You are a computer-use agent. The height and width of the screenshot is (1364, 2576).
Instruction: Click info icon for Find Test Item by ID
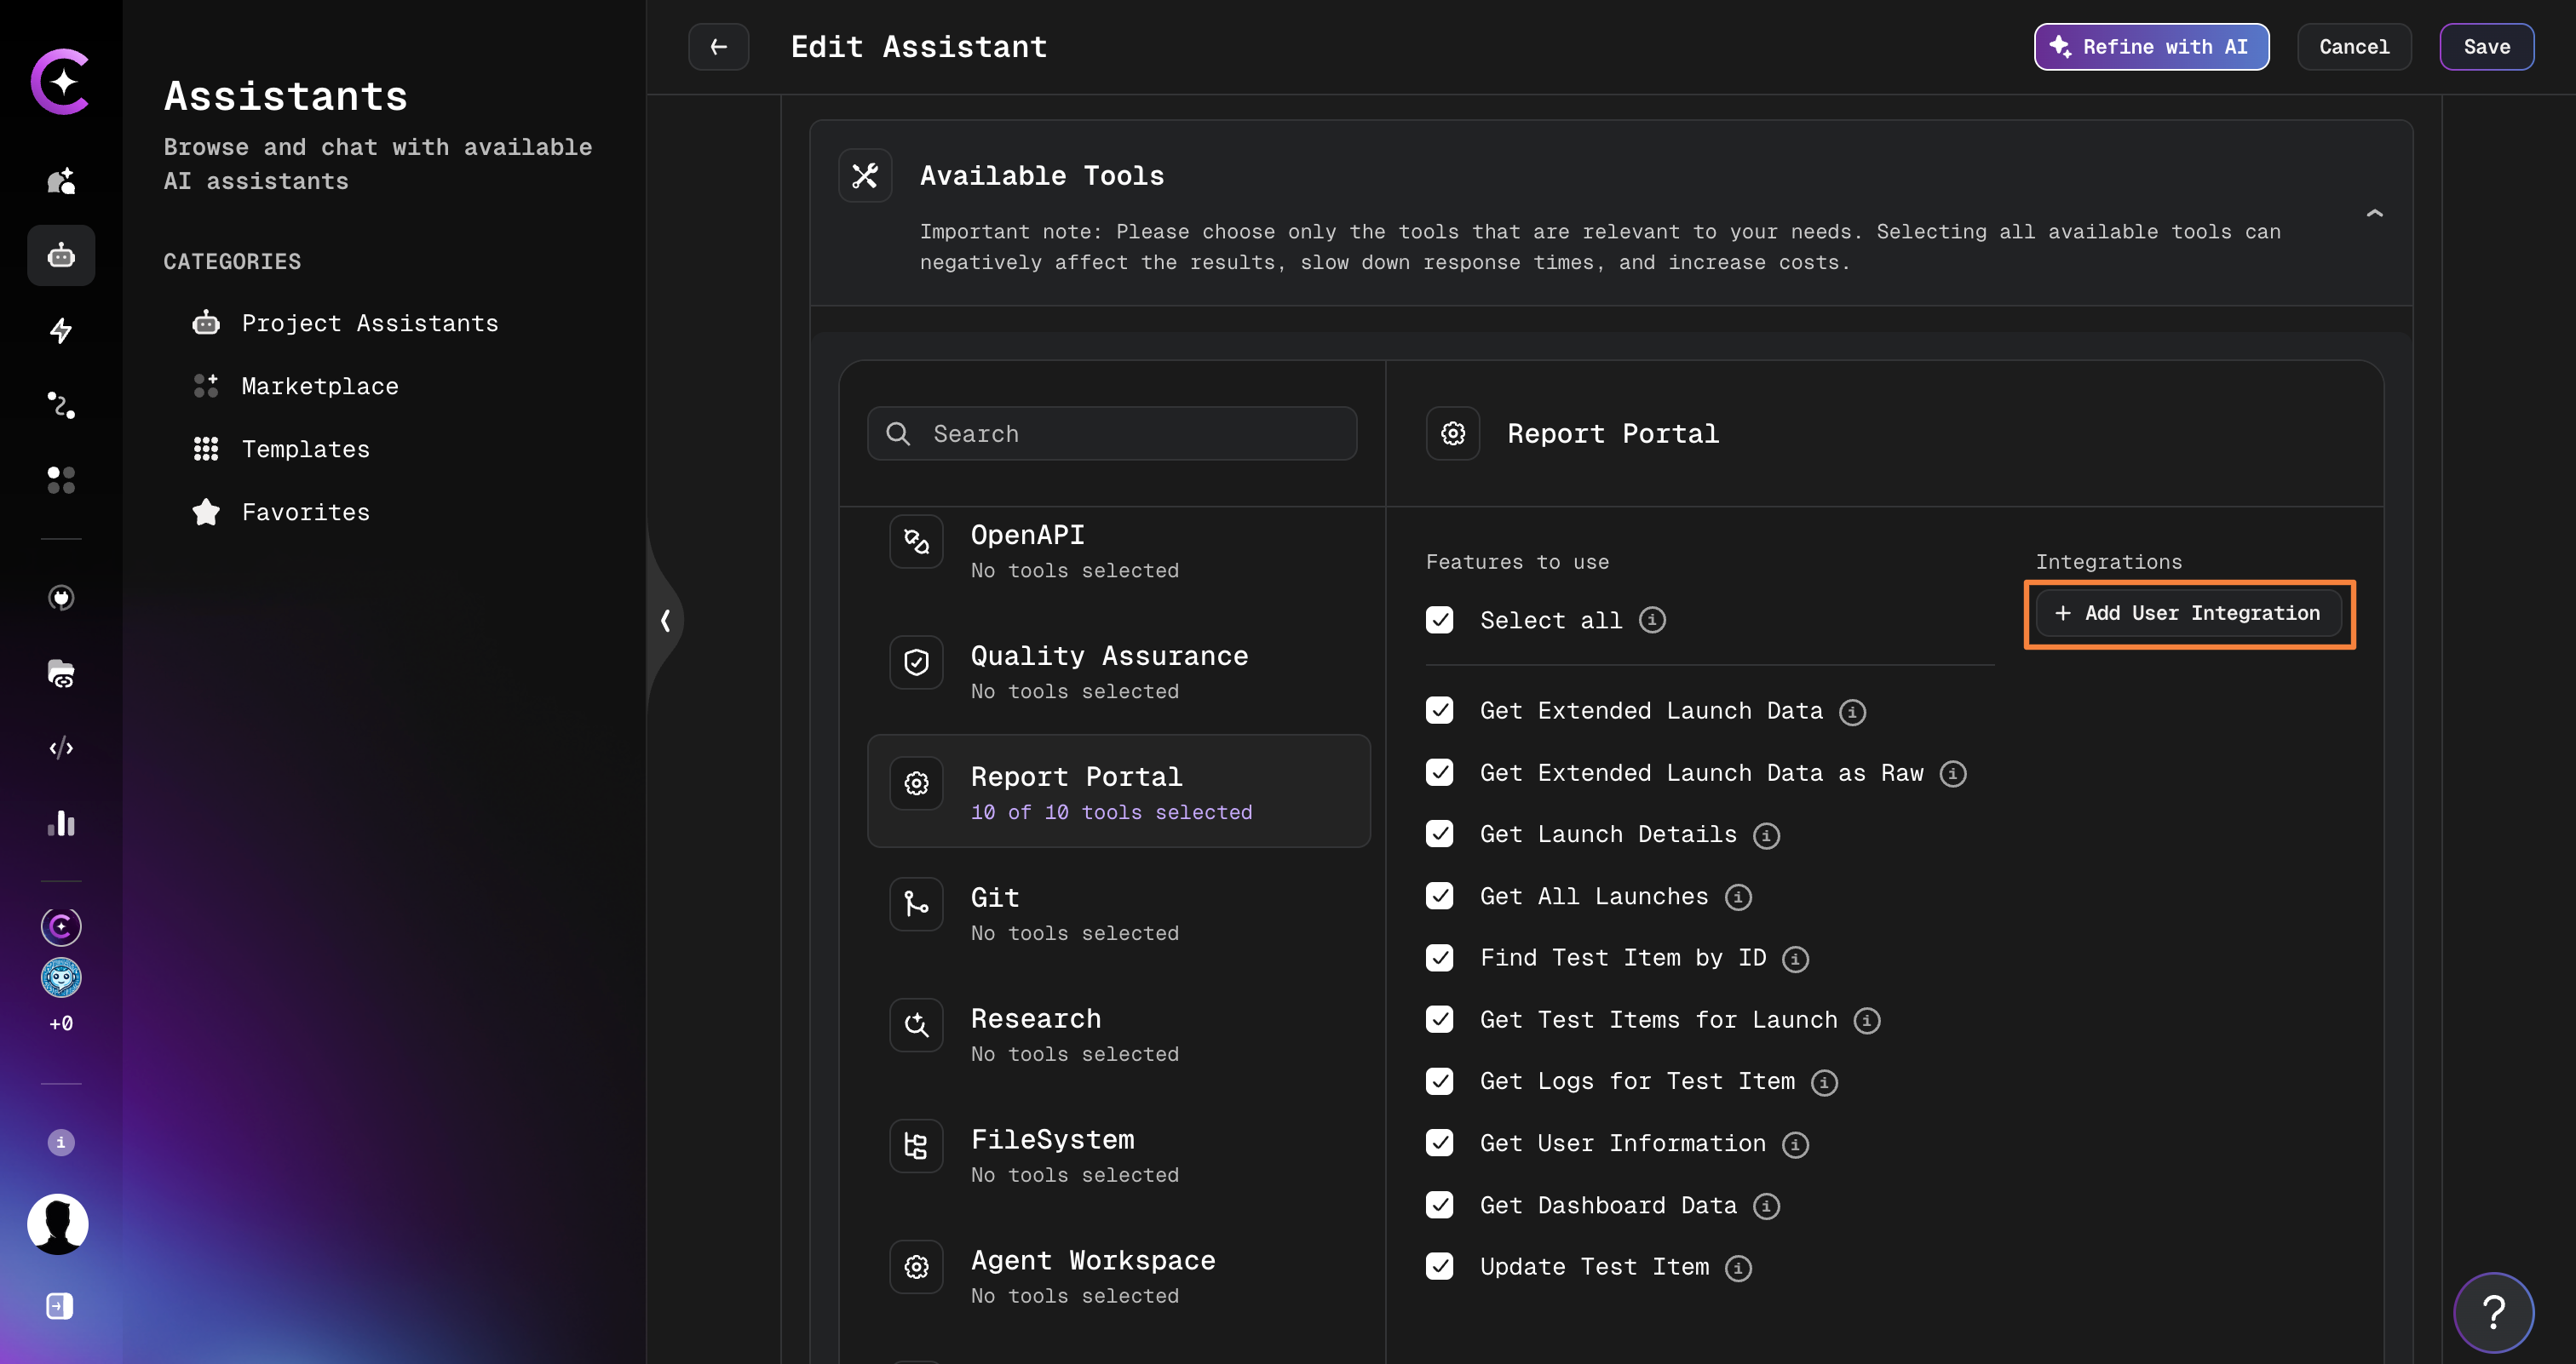1795,960
